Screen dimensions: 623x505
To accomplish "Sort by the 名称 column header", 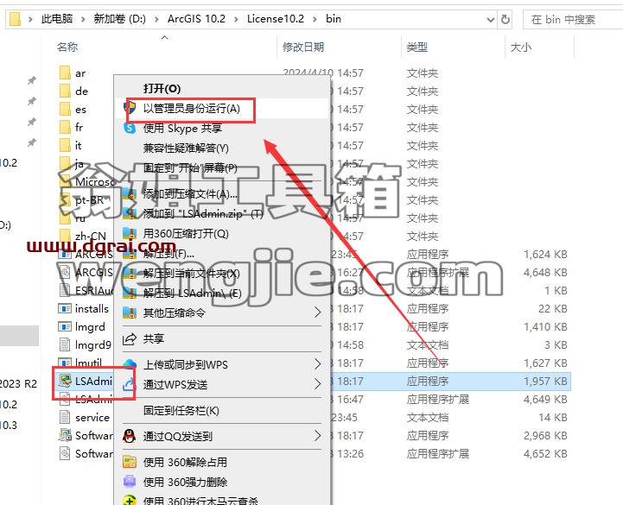I will pyautogui.click(x=67, y=47).
